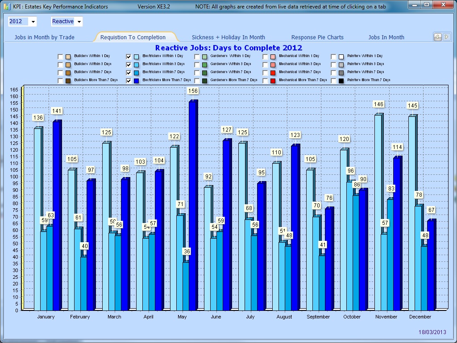Uncheck Electricians More Than 7 Days series
The height and width of the screenshot is (343, 457).
tap(129, 81)
